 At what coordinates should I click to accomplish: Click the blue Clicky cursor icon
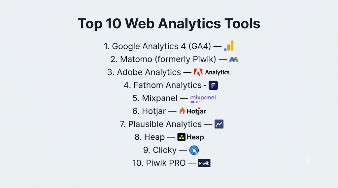click(x=194, y=150)
